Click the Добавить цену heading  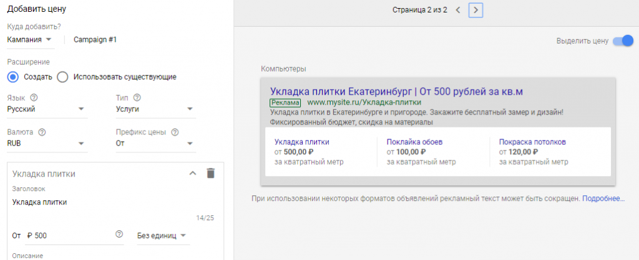pos(37,9)
